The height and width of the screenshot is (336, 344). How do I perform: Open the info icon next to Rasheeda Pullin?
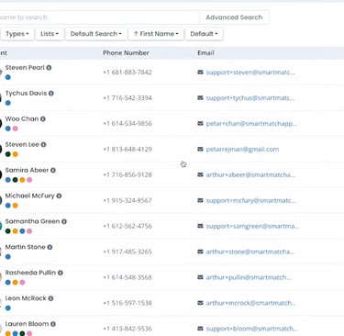(61, 273)
